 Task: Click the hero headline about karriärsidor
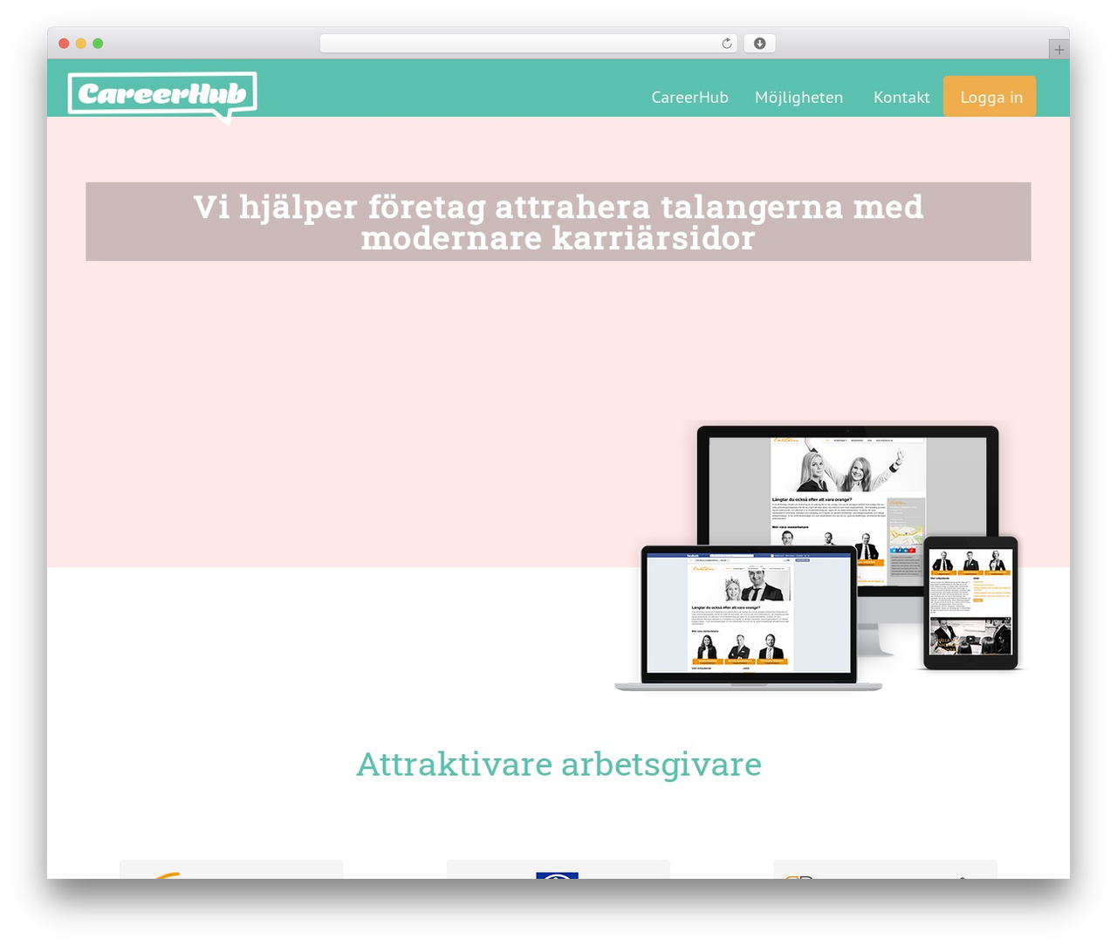click(558, 222)
